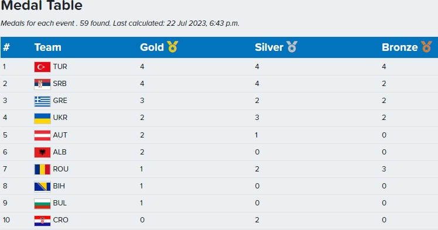
Task: Click the Bosnia flag icon
Action: [x=43, y=187]
